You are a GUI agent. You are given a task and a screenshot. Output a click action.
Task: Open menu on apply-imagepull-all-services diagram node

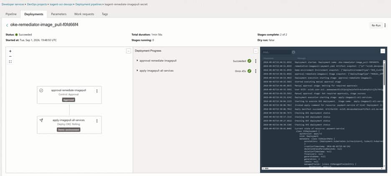[x=97, y=121]
